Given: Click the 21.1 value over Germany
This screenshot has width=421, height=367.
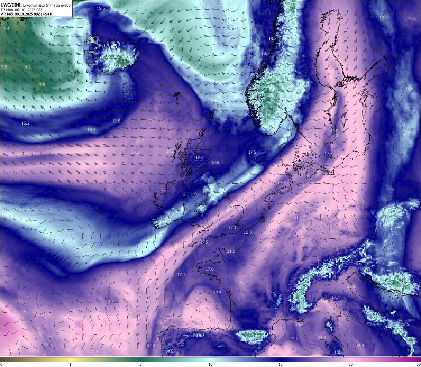Looking at the screenshot, I should pyautogui.click(x=298, y=217).
